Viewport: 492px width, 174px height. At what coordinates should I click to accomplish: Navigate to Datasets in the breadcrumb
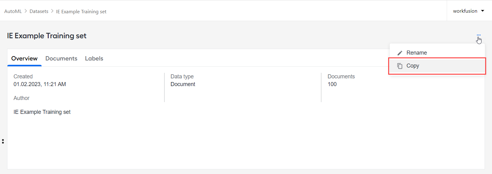click(39, 11)
